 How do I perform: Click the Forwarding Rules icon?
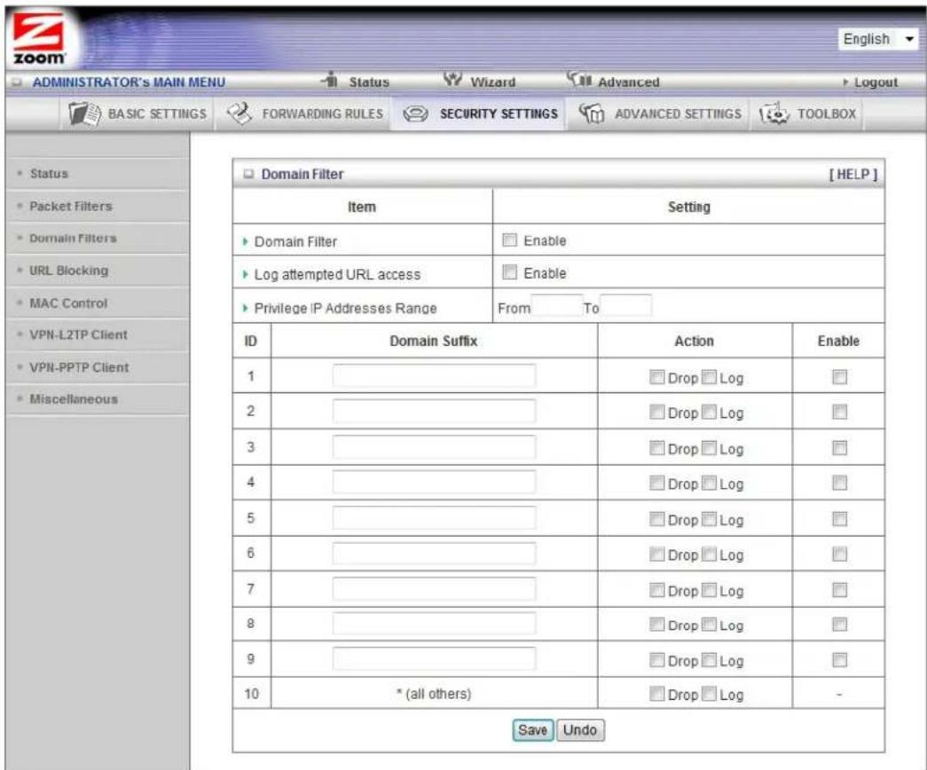[240, 114]
